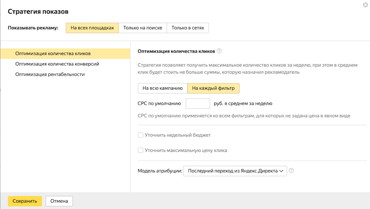Click help icon next to attribution model dropdown
The image size is (370, 209).
pyautogui.click(x=291, y=171)
